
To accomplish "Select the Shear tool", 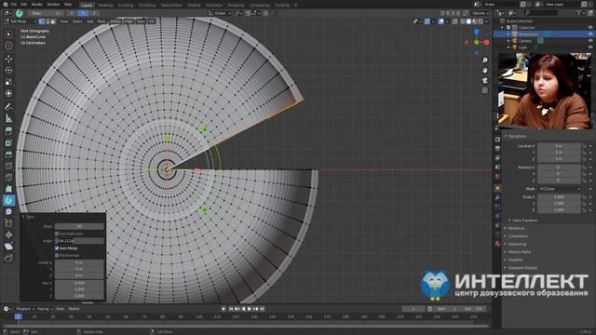I will pyautogui.click(x=8, y=247).
